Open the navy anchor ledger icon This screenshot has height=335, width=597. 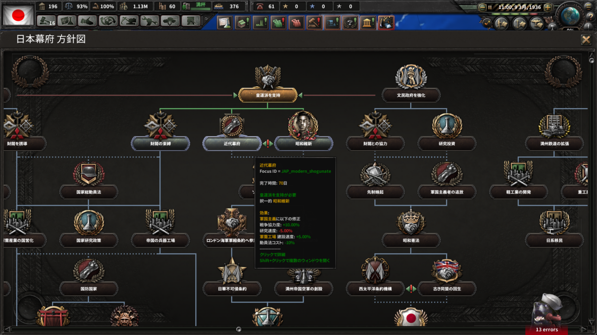point(519,23)
